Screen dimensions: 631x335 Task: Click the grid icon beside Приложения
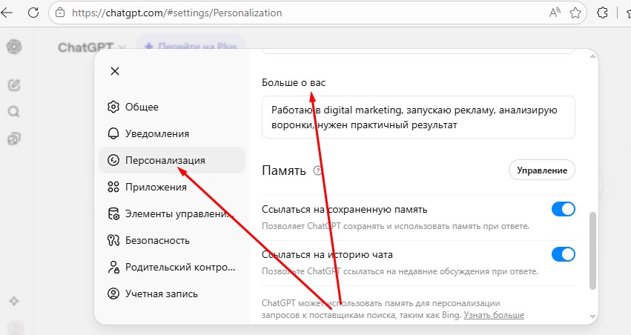pos(113,187)
